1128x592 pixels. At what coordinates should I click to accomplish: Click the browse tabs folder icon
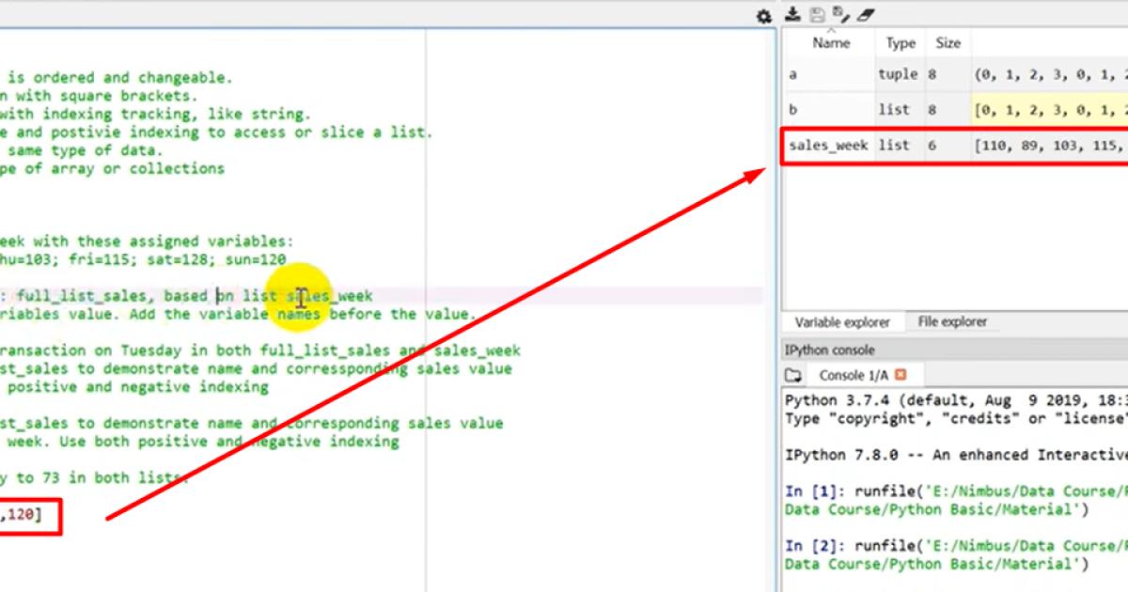(x=792, y=374)
